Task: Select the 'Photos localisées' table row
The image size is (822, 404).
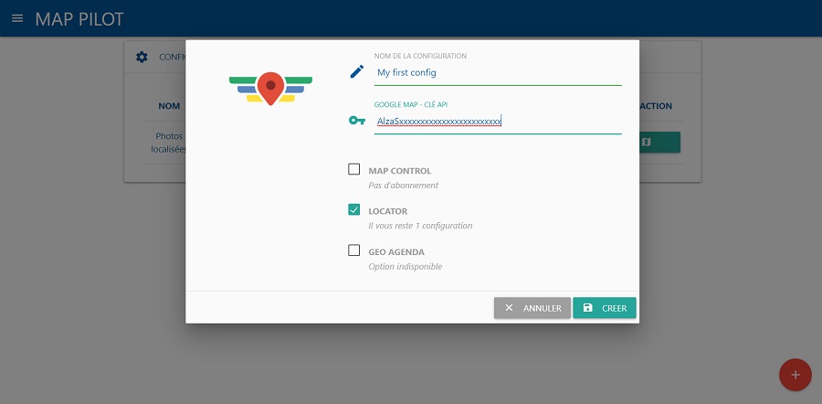Action: coord(169,142)
